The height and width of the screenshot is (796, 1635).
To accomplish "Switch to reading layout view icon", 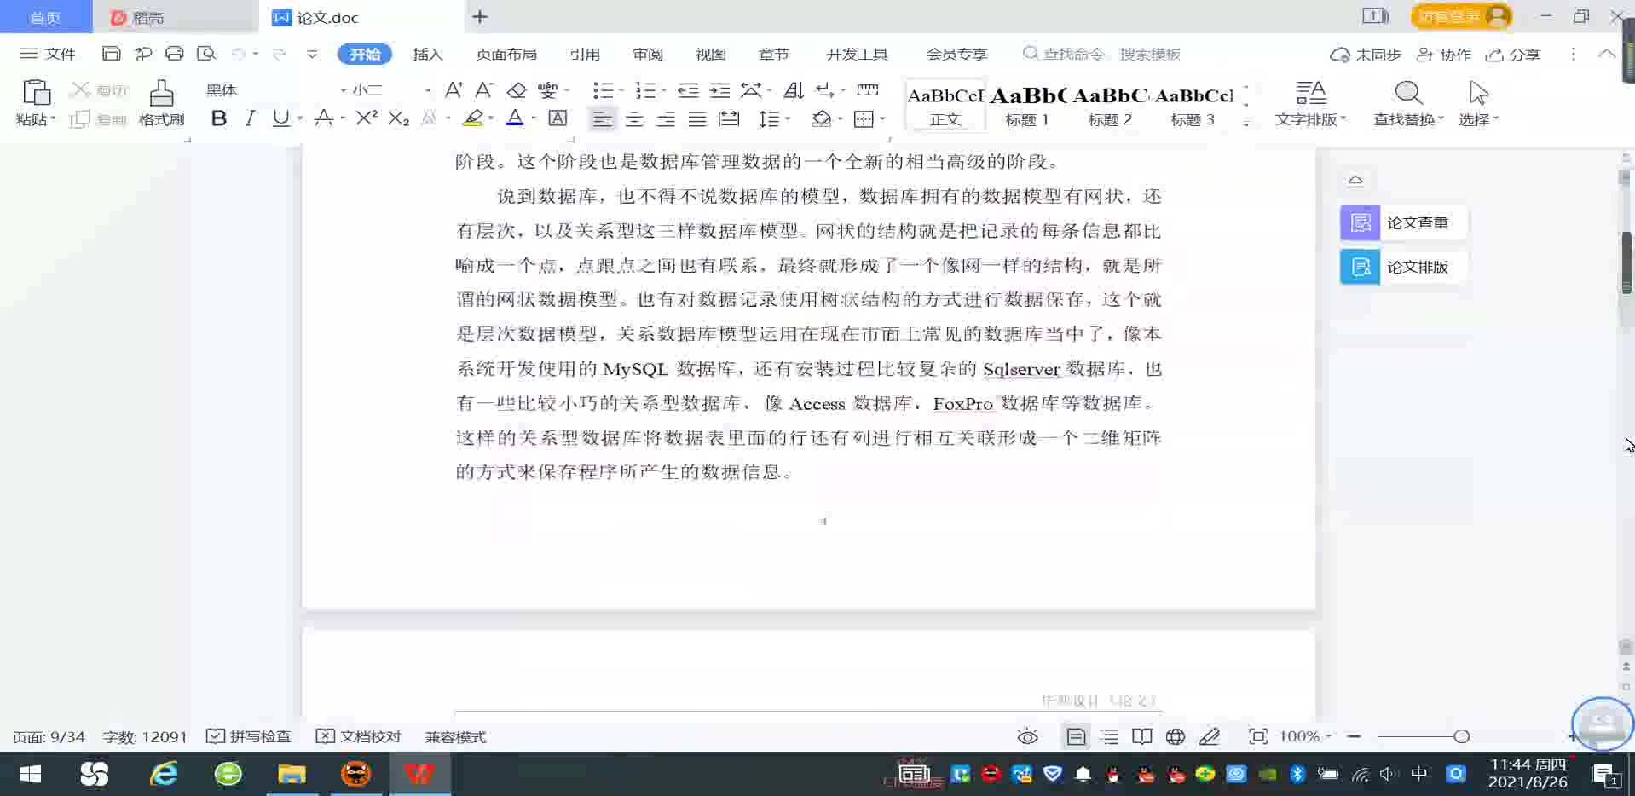I will pos(1141,736).
